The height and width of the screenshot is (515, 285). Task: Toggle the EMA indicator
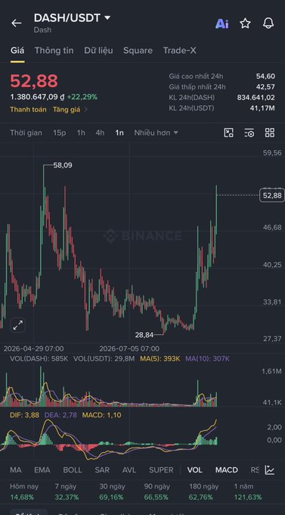tap(42, 470)
